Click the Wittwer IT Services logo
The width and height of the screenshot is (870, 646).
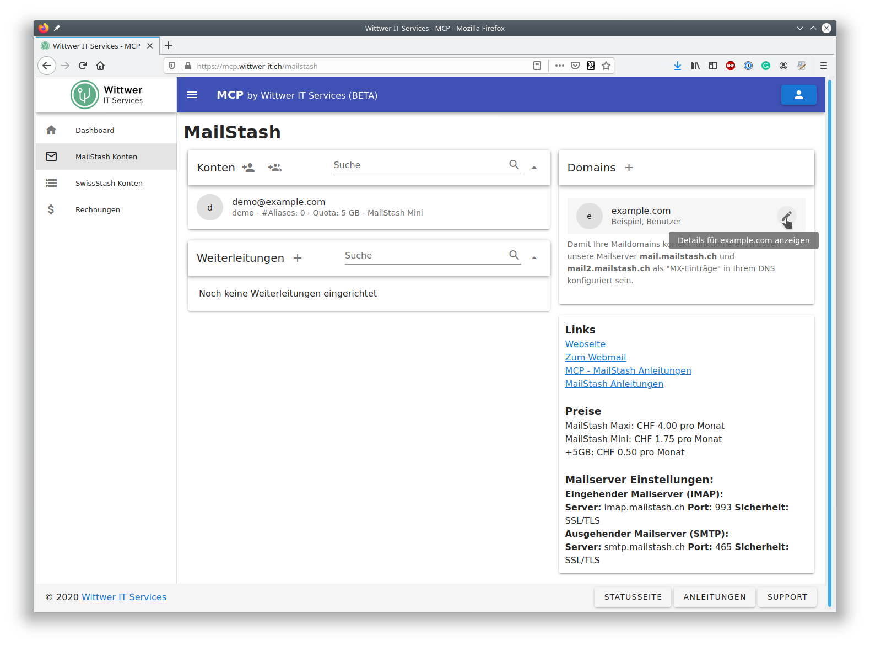coord(106,95)
